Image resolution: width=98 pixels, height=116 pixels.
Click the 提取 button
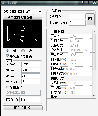[x=90, y=19]
